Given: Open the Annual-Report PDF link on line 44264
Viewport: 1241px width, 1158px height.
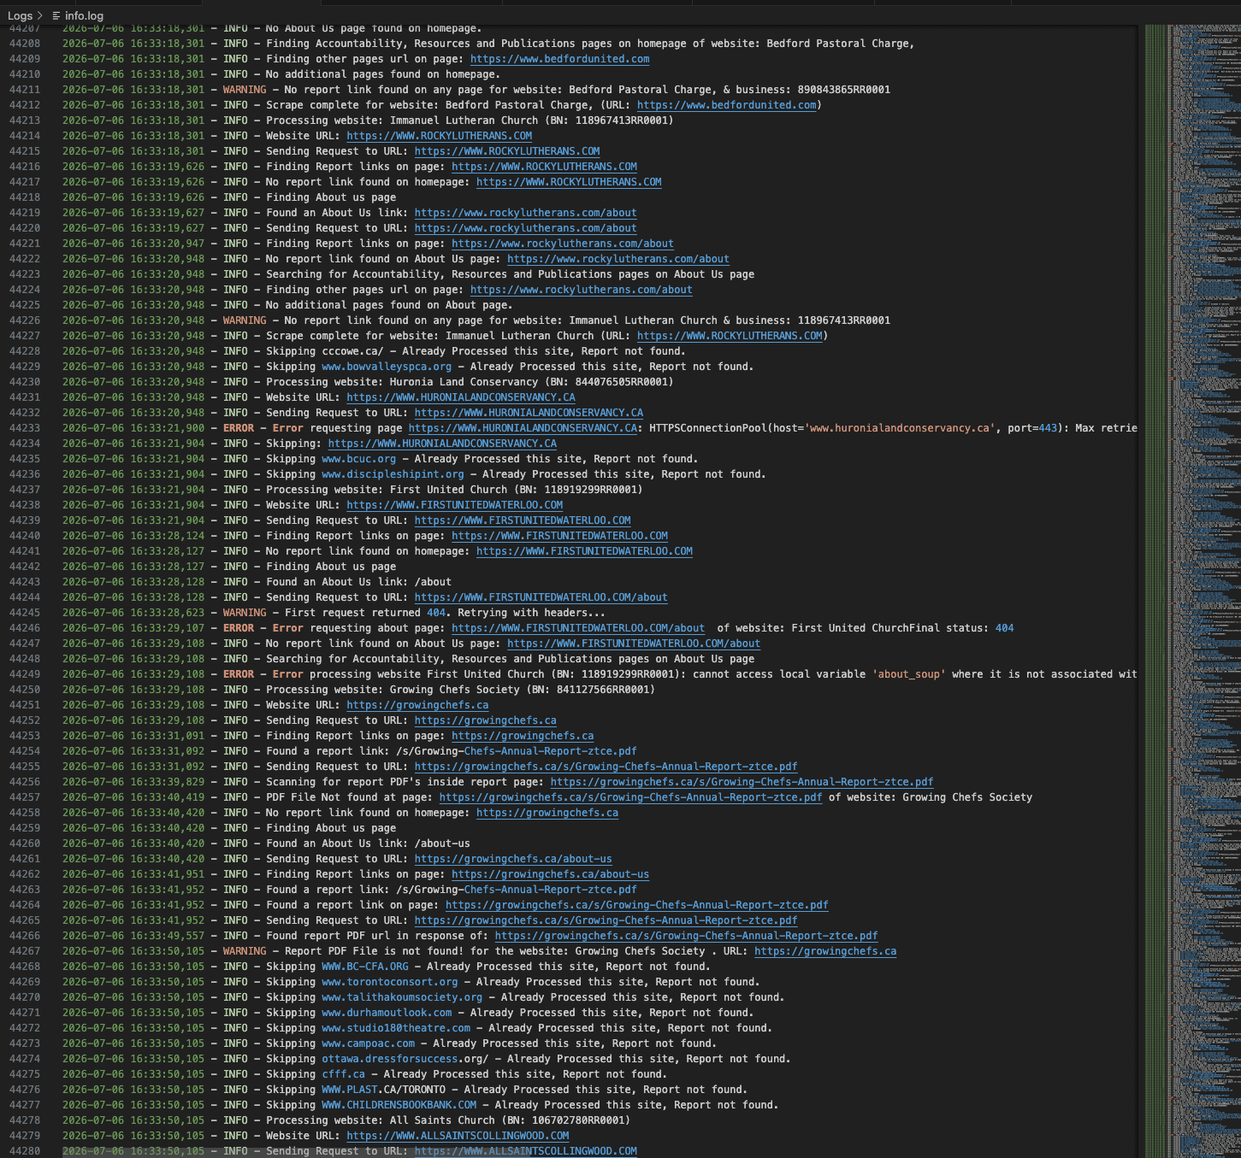Looking at the screenshot, I should pyautogui.click(x=636, y=905).
